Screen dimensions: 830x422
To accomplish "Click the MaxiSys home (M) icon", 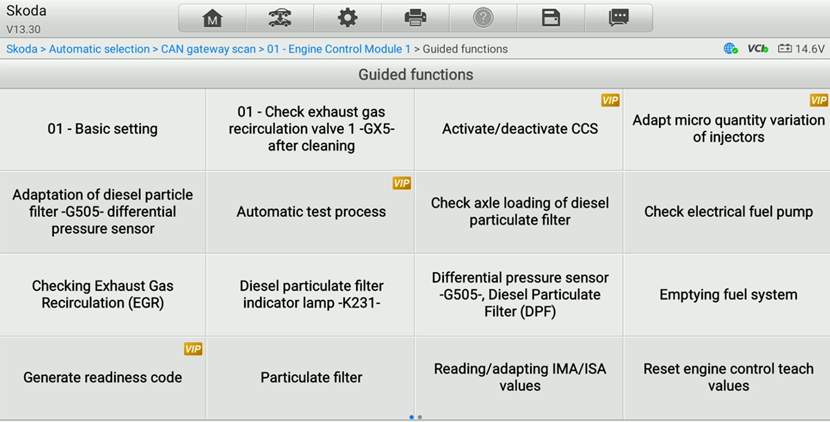I will pyautogui.click(x=212, y=18).
